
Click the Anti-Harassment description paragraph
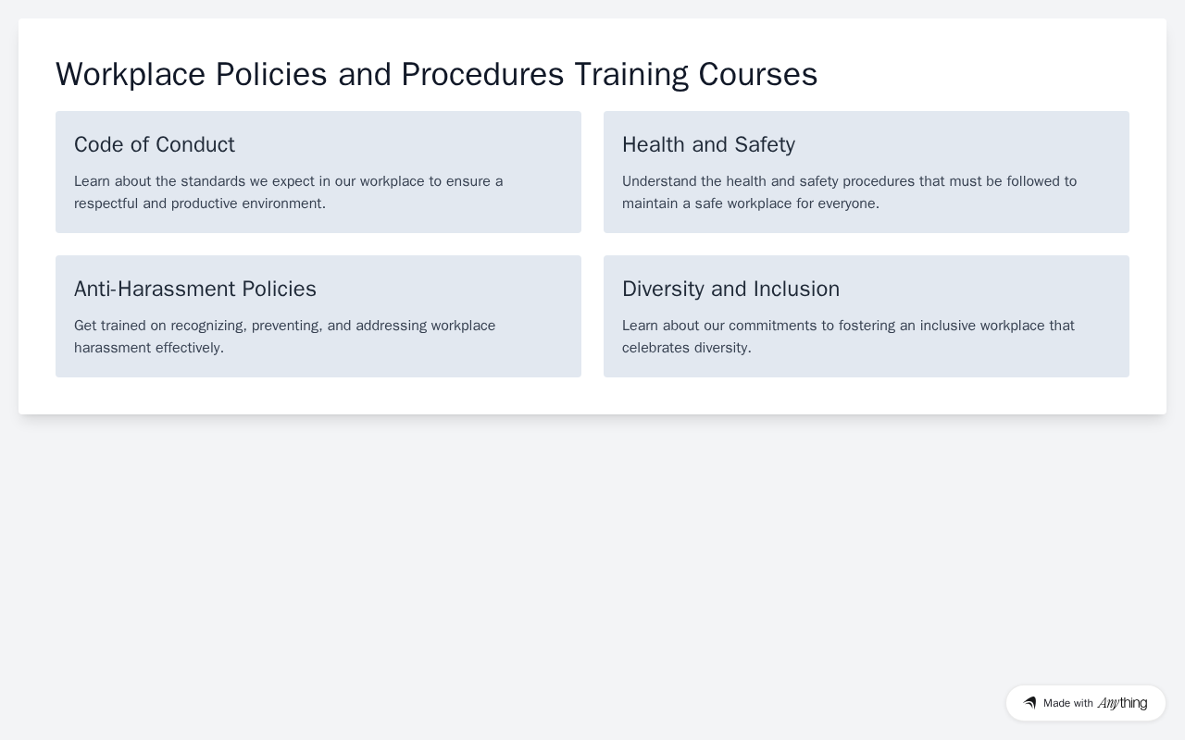[x=285, y=337]
